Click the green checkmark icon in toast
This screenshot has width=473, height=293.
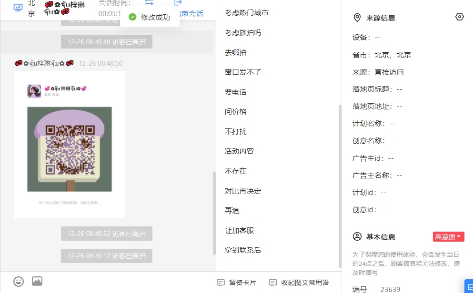[x=132, y=17]
